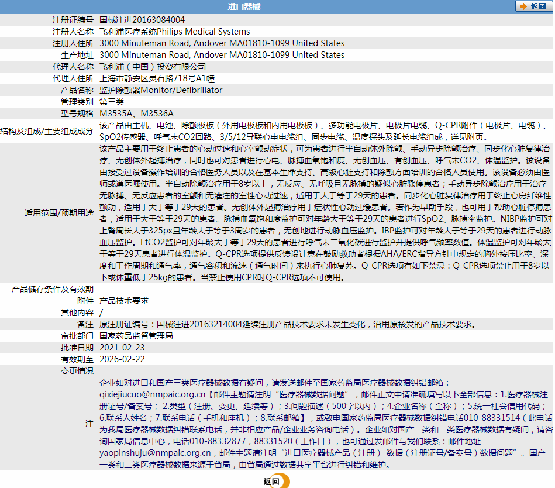Click email yaopinshuju@nmpaic.org.cn
This screenshot has width=555, height=488.
pyautogui.click(x=155, y=452)
